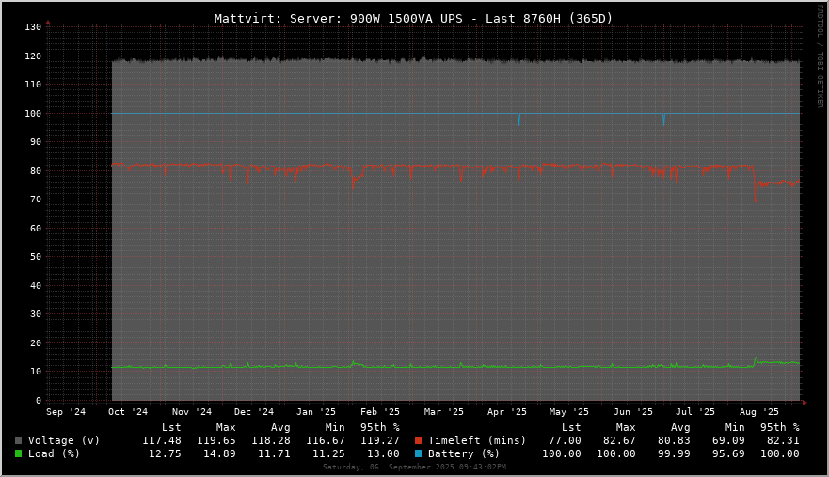829x477 pixels.
Task: Click the May '25 x-axis label
Action: coord(569,412)
